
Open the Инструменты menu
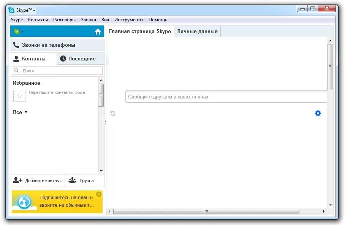129,20
